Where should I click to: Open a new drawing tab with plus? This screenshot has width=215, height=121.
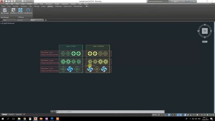pyautogui.click(x=46, y=20)
